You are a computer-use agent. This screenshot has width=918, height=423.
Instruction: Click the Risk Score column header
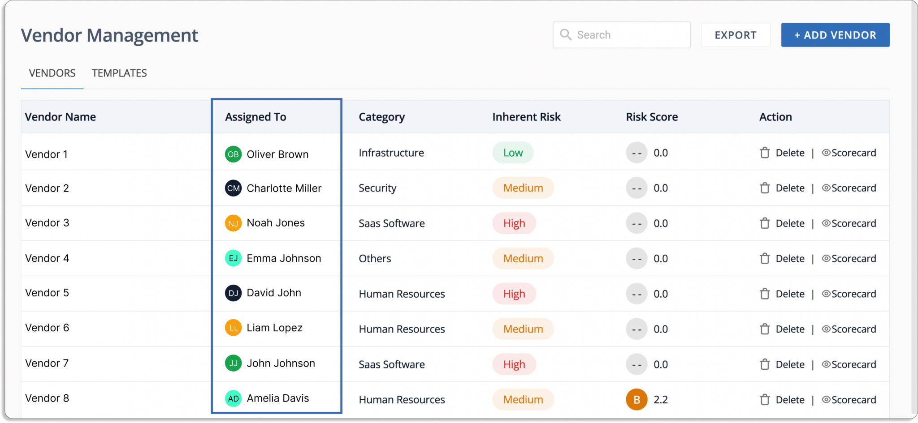(x=652, y=117)
